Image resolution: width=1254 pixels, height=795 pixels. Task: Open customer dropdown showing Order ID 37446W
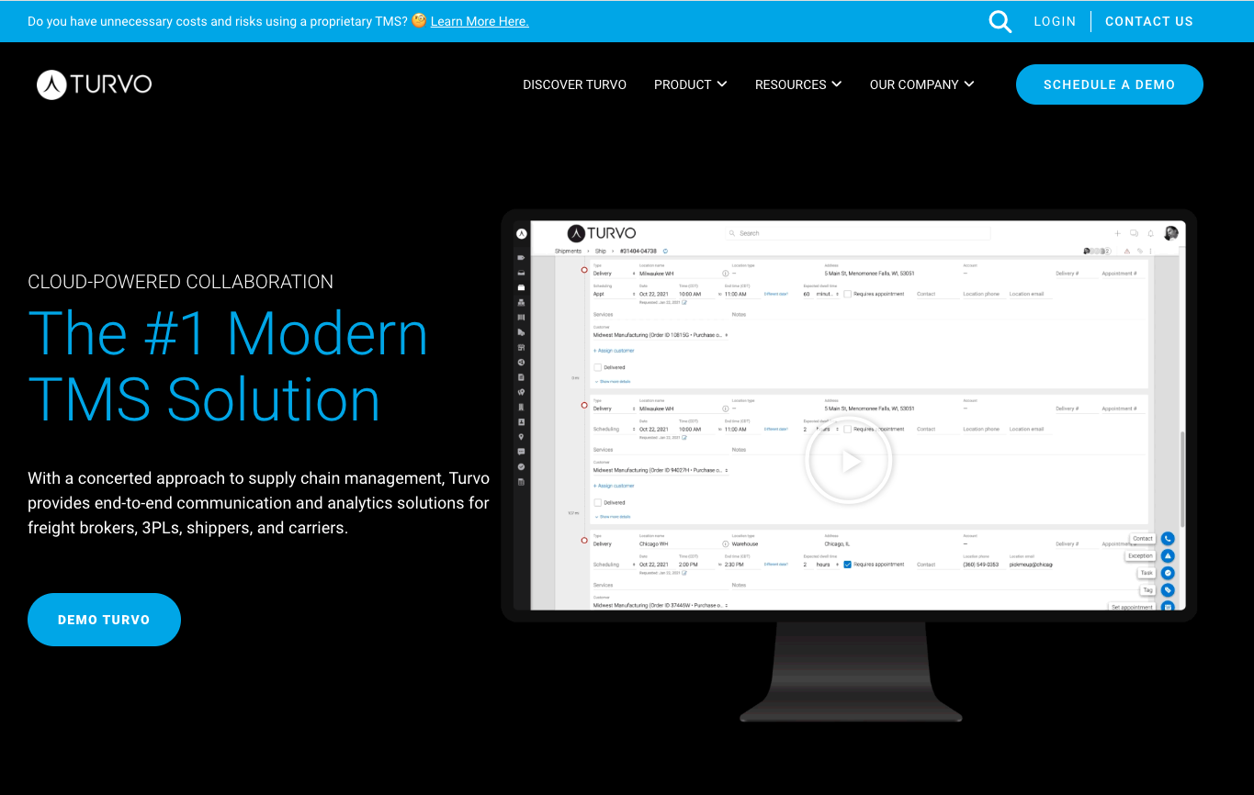[x=661, y=605]
